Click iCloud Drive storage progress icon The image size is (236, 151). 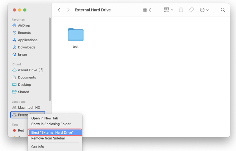[41, 70]
